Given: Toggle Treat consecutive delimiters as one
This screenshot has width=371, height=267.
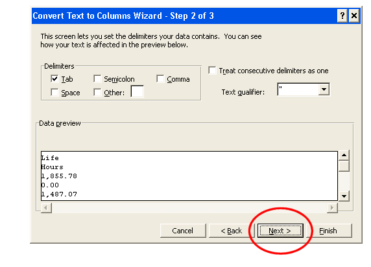Looking at the screenshot, I should (212, 70).
